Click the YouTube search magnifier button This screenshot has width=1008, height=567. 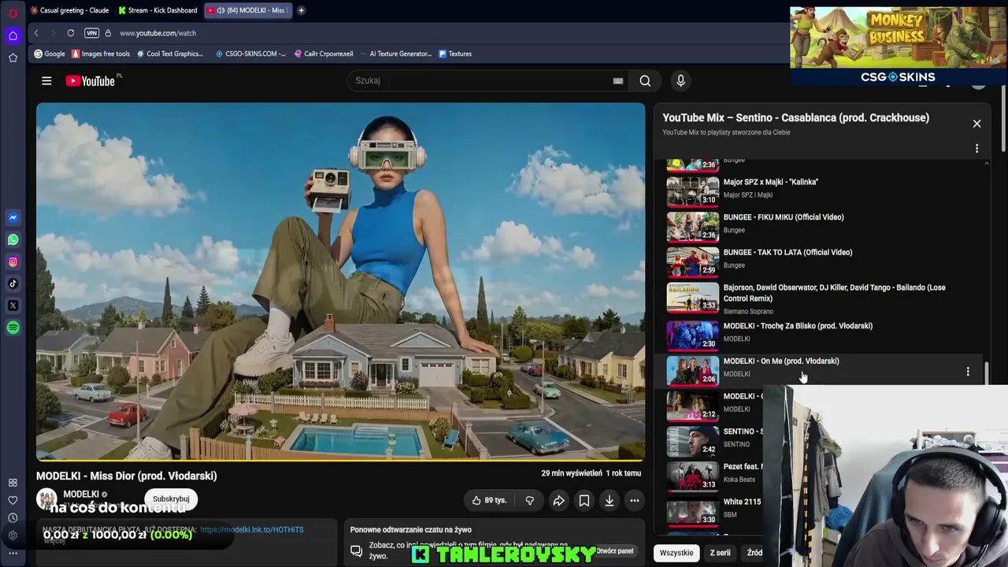[645, 80]
